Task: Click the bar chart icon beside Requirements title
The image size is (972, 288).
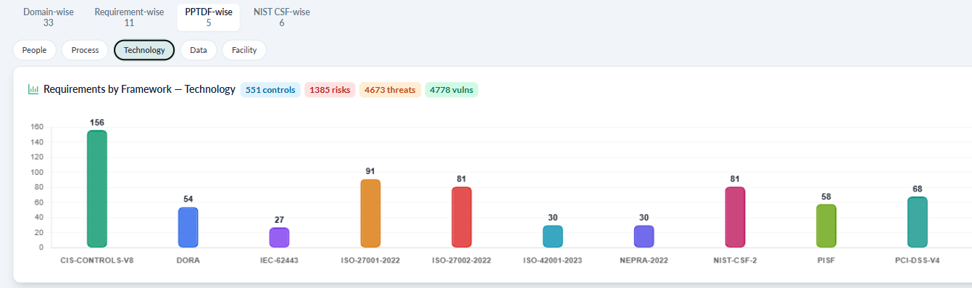Action: [x=33, y=89]
